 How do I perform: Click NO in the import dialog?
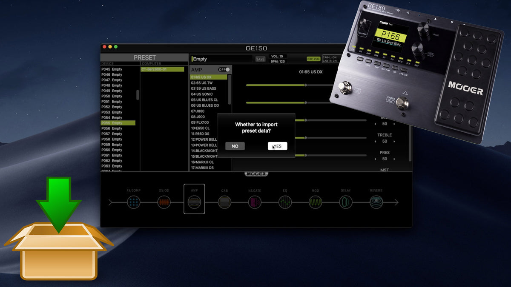tap(235, 146)
